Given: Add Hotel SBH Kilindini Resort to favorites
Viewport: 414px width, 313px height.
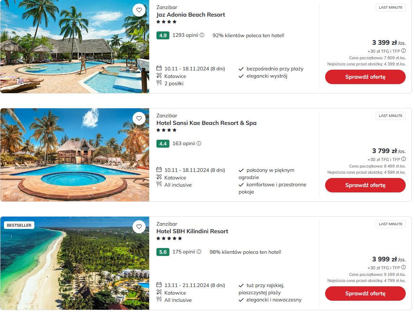Looking at the screenshot, I should coord(139,226).
